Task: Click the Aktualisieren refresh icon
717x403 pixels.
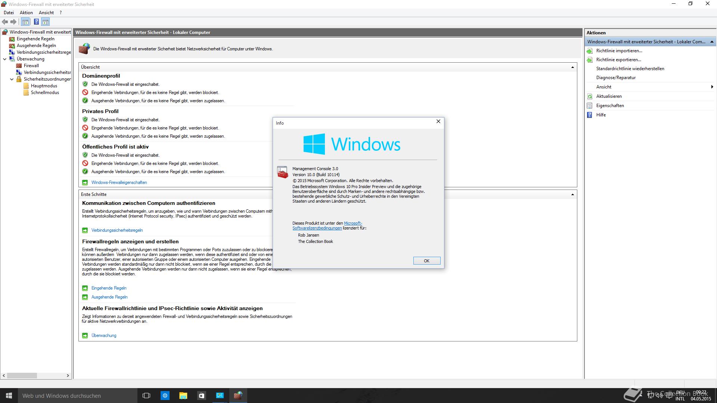Action: 590,96
